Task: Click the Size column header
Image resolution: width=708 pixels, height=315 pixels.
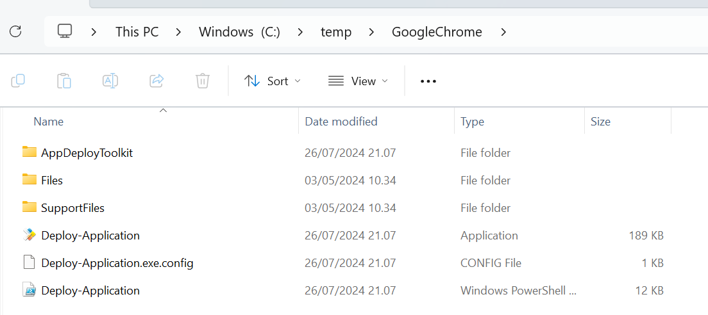Action: click(600, 121)
